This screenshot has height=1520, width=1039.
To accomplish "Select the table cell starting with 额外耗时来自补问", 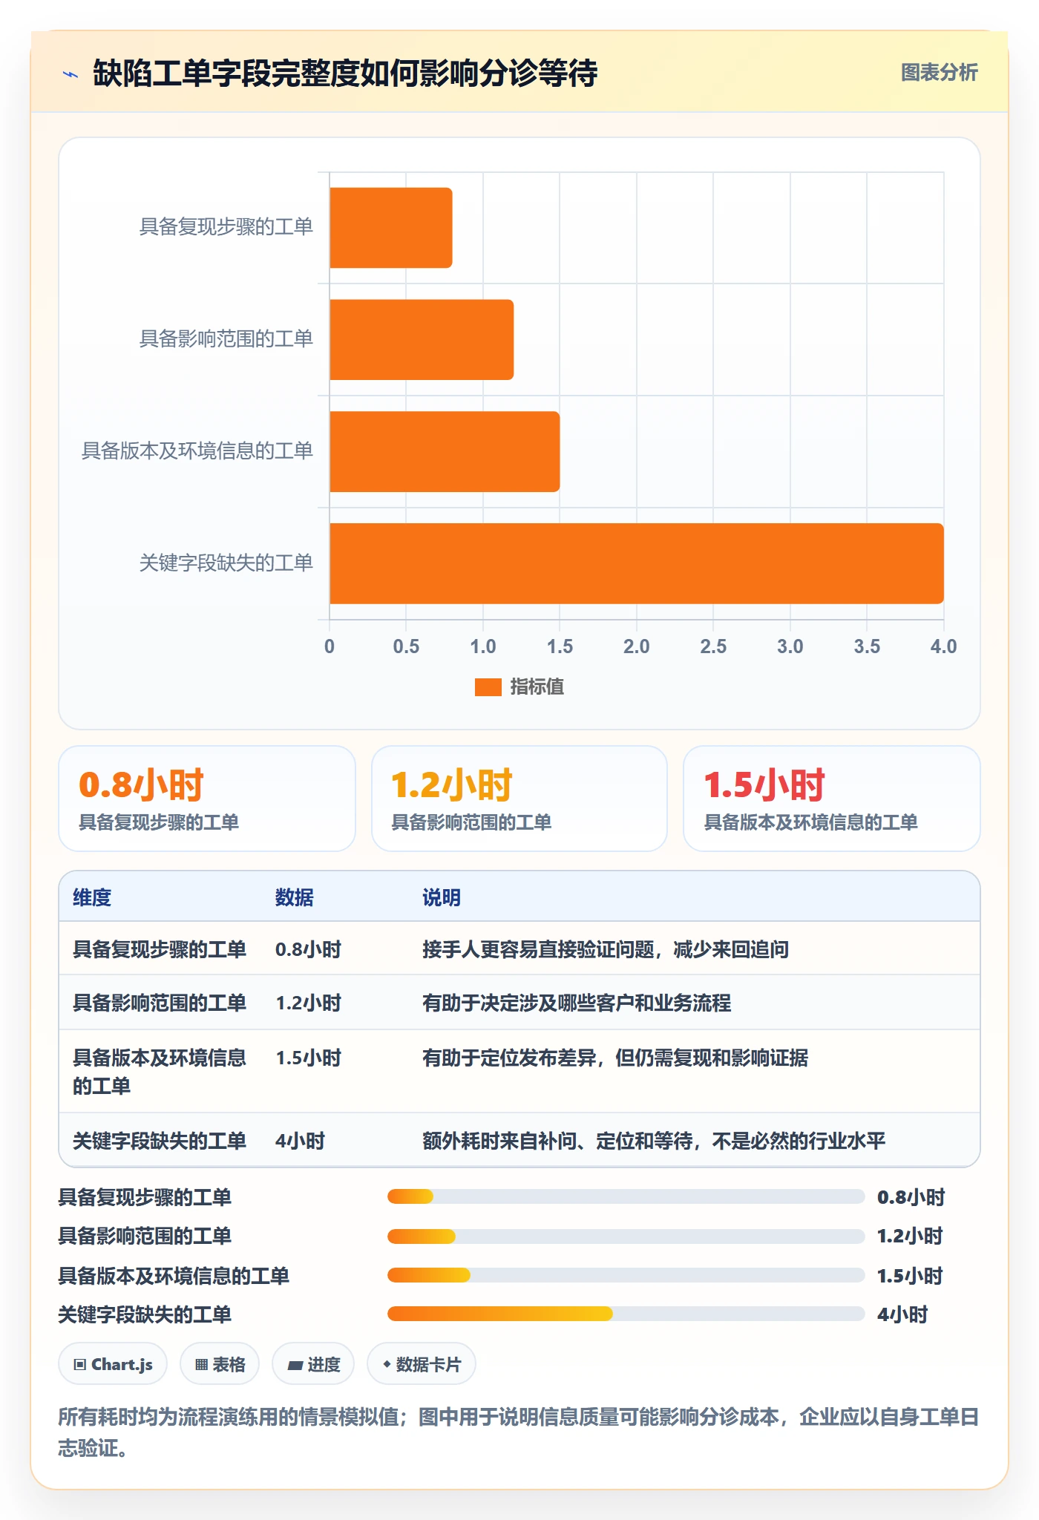I will point(654,1141).
